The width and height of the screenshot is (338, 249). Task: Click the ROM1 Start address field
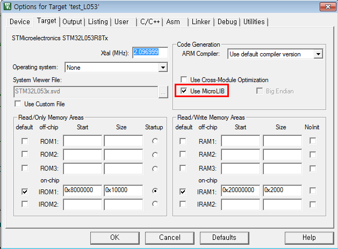83,141
